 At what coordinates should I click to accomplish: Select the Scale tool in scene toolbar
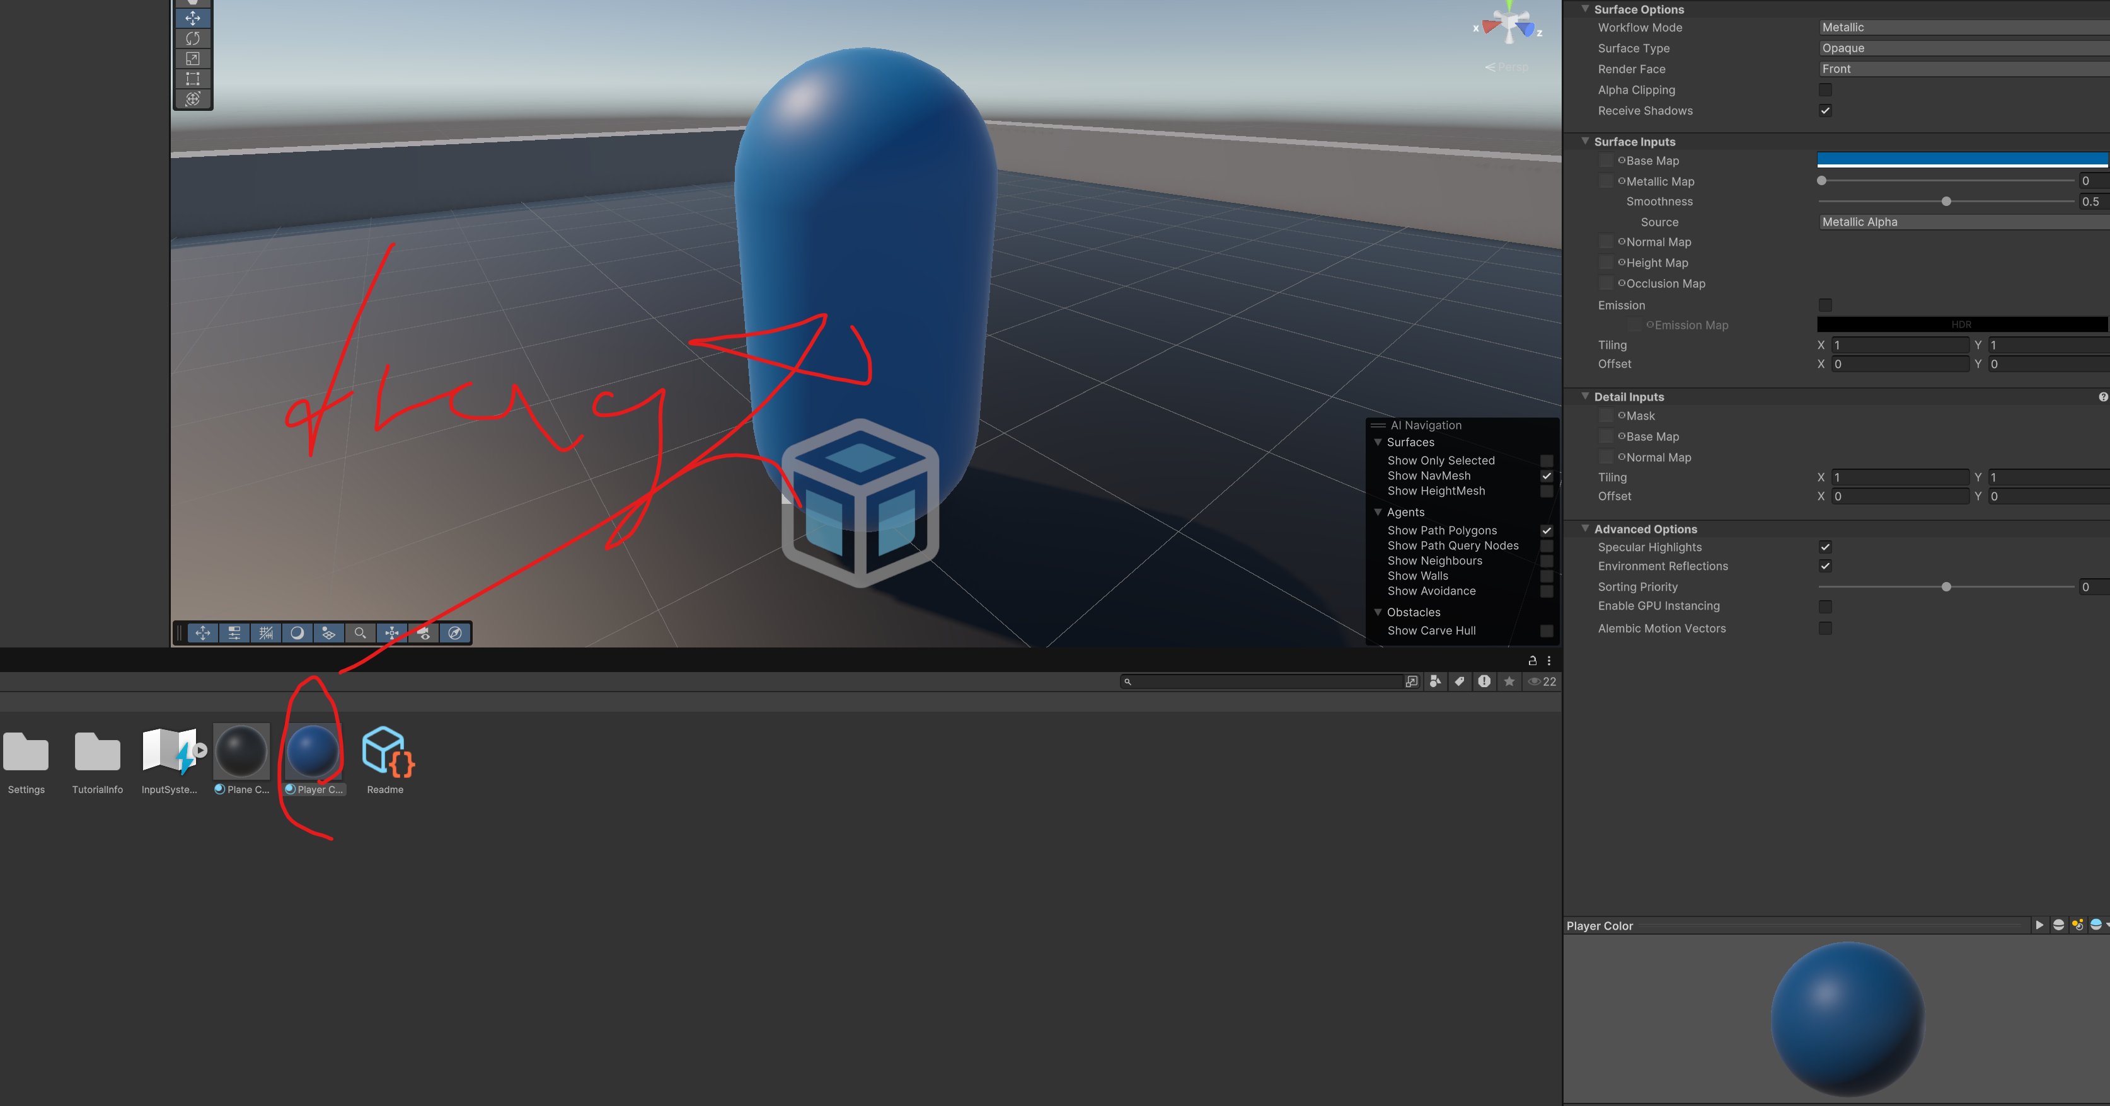[x=192, y=59]
